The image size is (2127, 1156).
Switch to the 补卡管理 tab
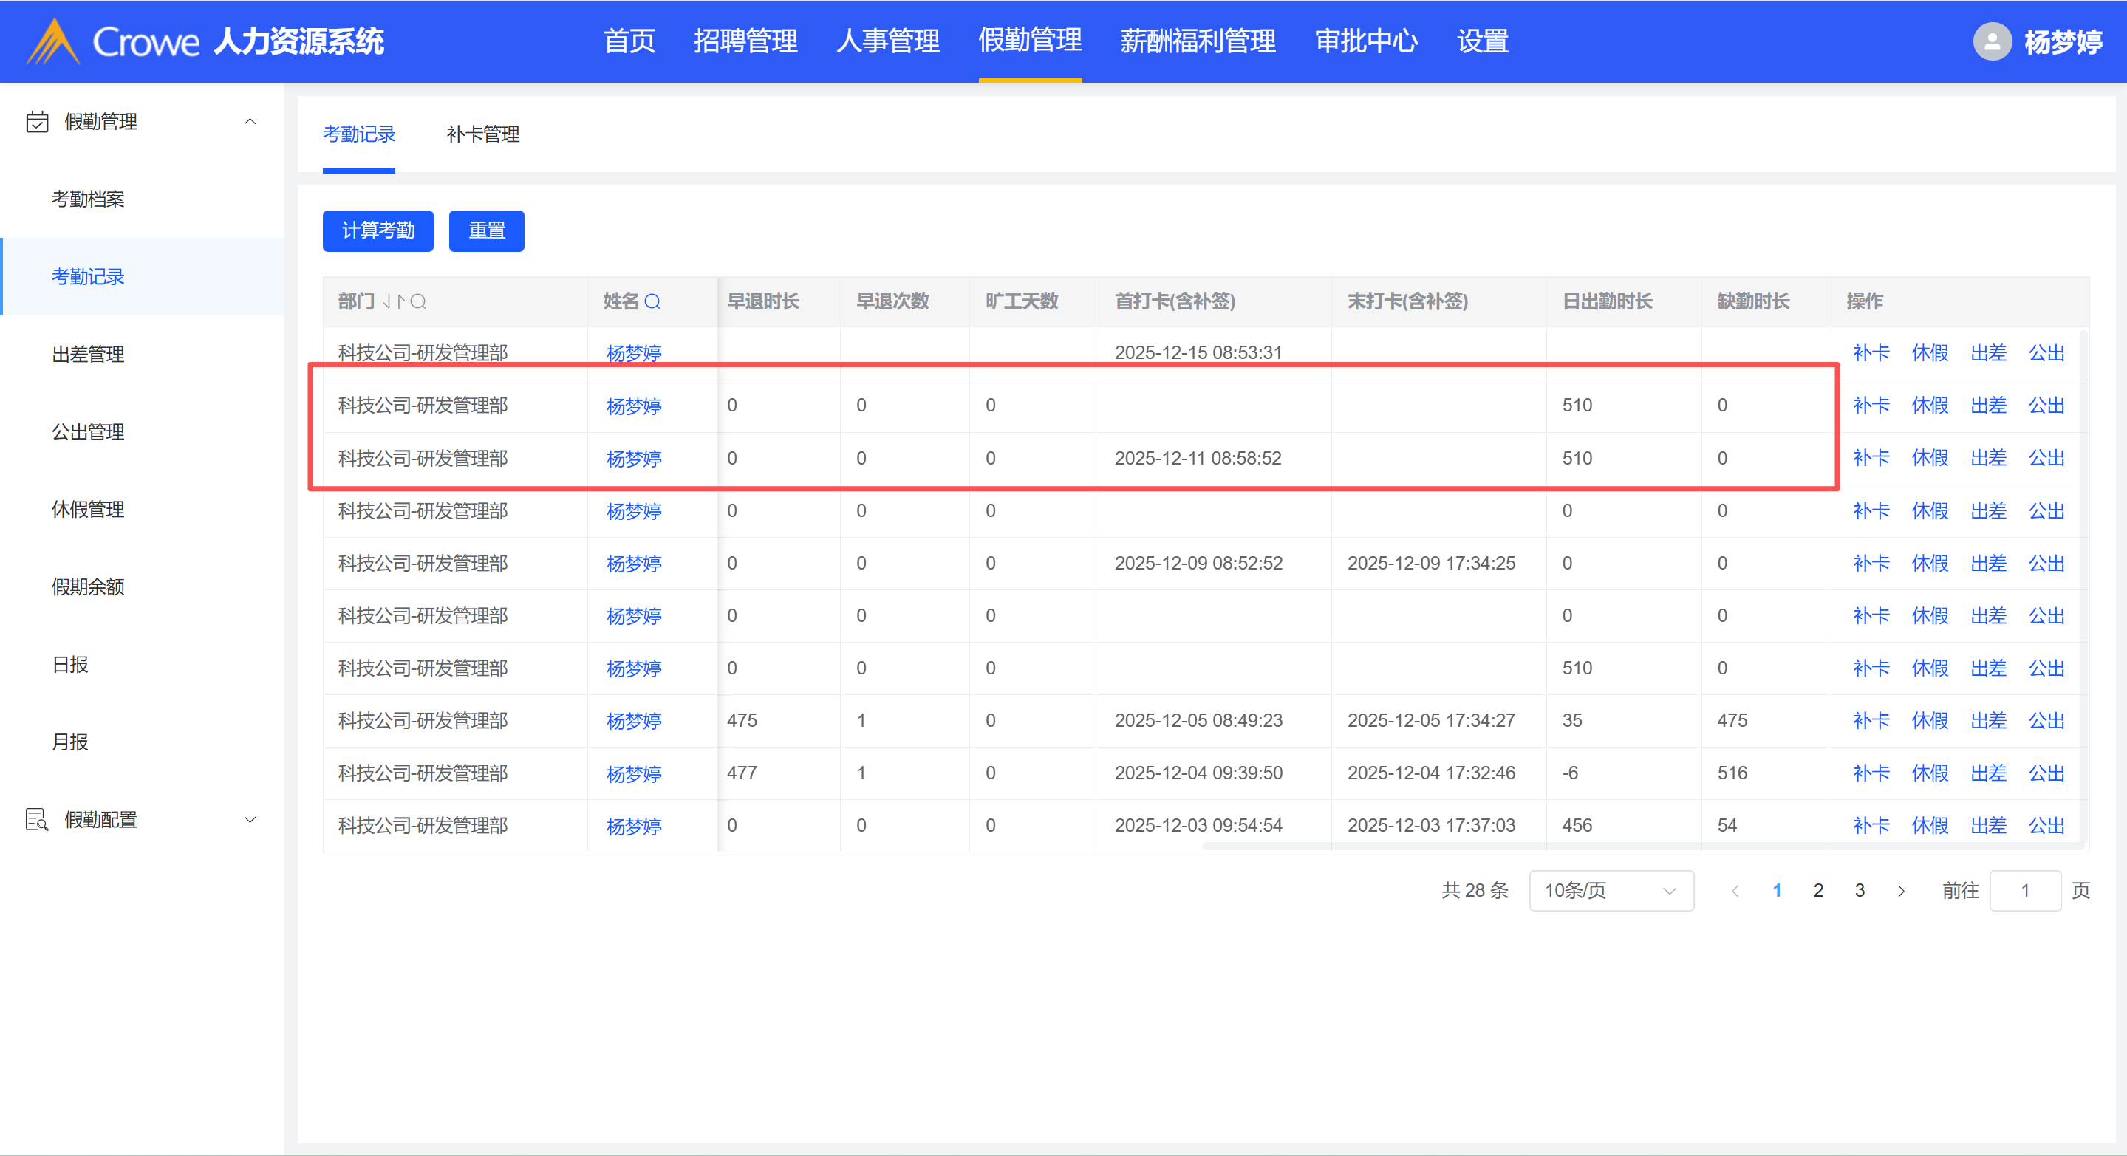[482, 134]
